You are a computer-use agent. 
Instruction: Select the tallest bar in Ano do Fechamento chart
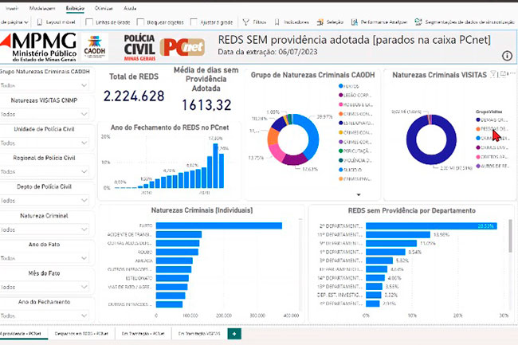click(215, 166)
